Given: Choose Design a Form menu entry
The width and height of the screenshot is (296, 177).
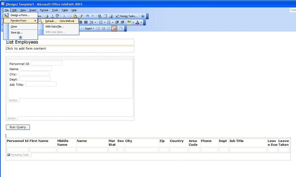Looking at the screenshot, I should click(x=21, y=15).
